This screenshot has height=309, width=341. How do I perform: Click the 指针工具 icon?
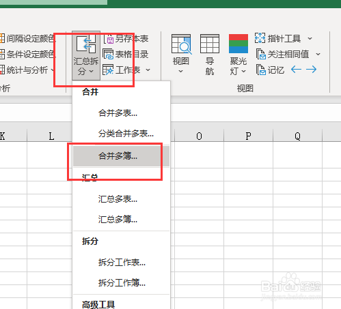click(x=260, y=38)
